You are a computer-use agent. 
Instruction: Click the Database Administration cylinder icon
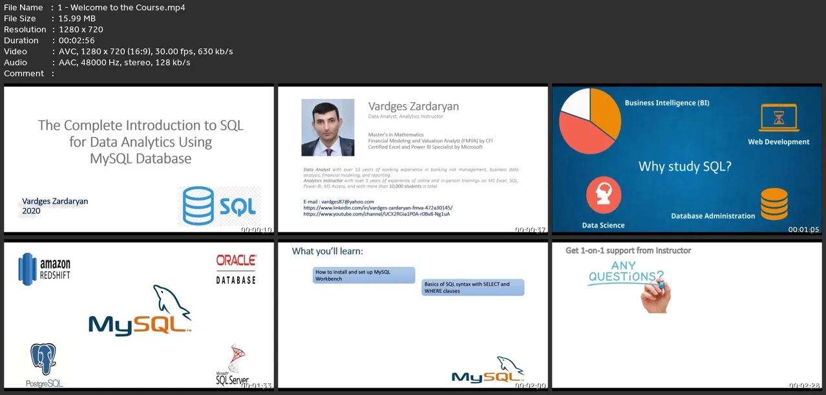[774, 204]
